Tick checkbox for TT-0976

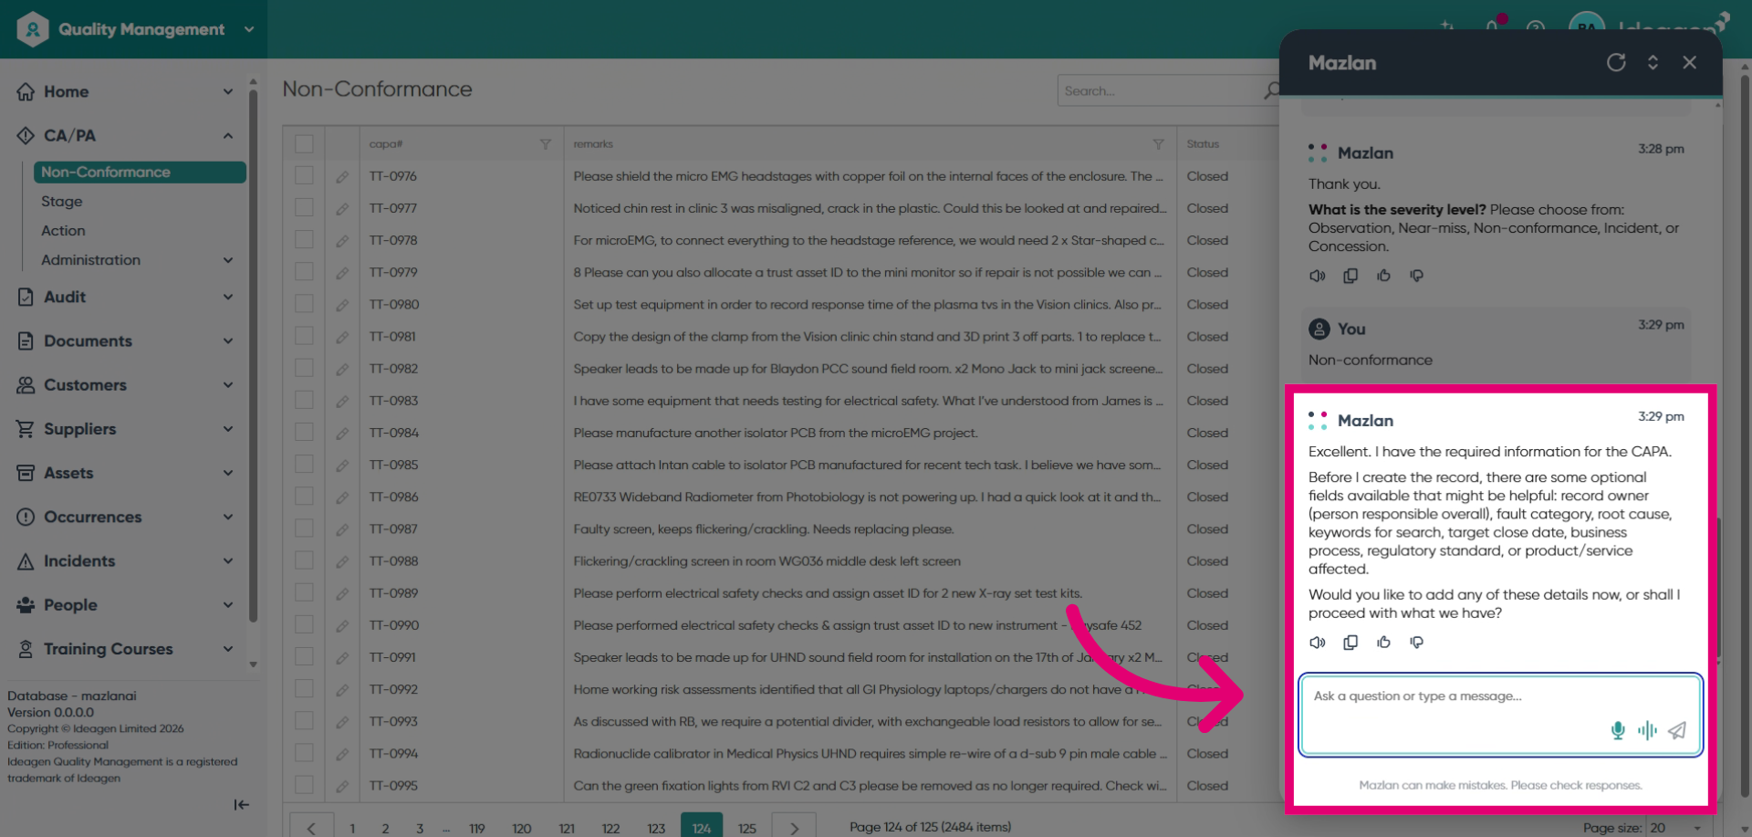click(x=304, y=176)
